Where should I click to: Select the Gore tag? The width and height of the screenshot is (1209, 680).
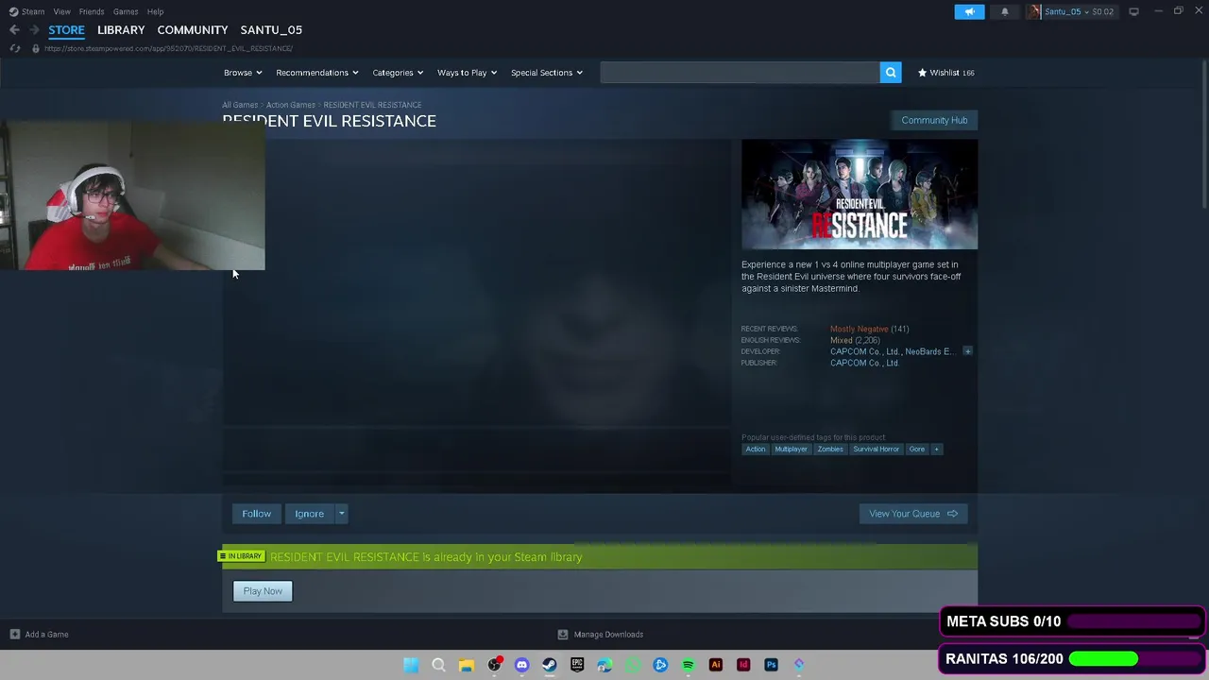916,450
